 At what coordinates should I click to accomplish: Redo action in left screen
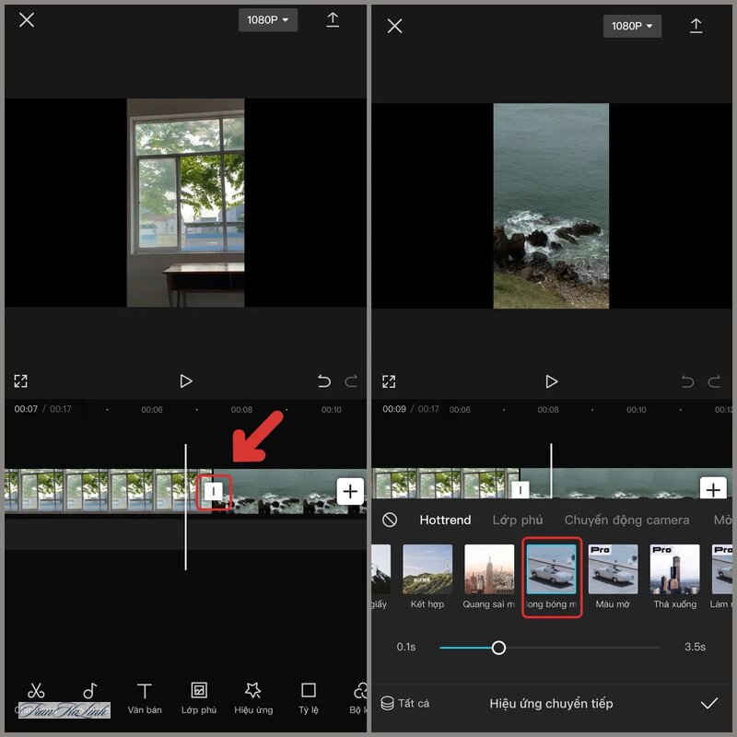click(x=351, y=381)
